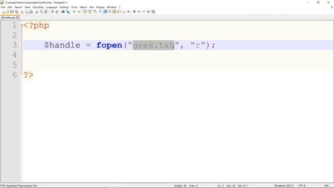Click the Redo toolbar icon
Image resolution: width=334 pixels, height=188 pixels.
point(57,11)
